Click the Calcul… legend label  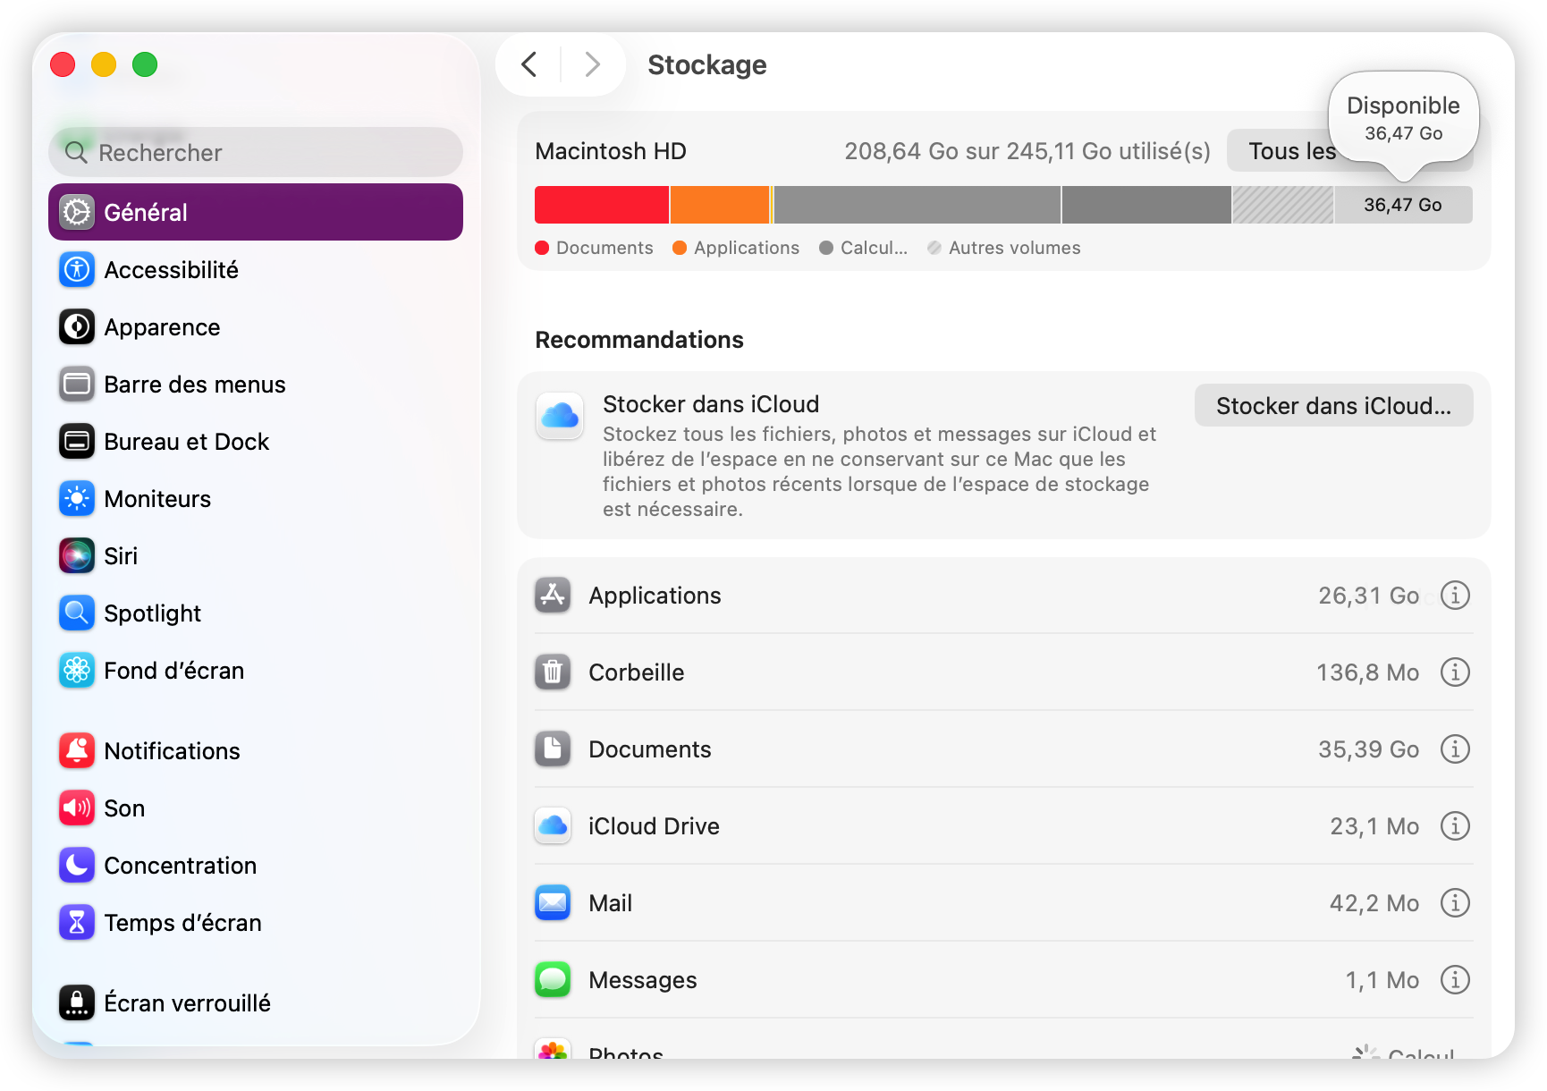point(874,248)
